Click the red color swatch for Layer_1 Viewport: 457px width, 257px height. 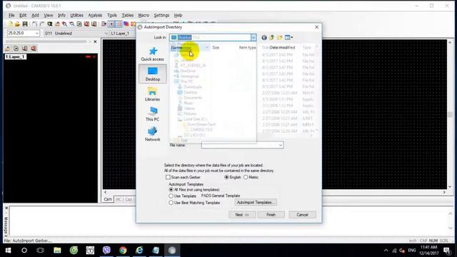tap(89, 56)
